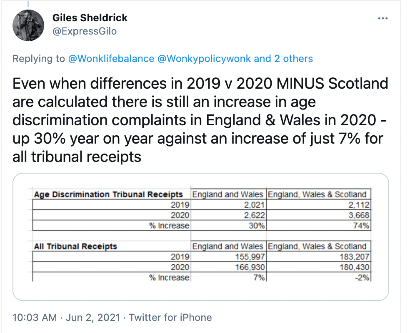The image size is (420, 333).
Task: Click the "Replying to" label
Action: coord(39,59)
